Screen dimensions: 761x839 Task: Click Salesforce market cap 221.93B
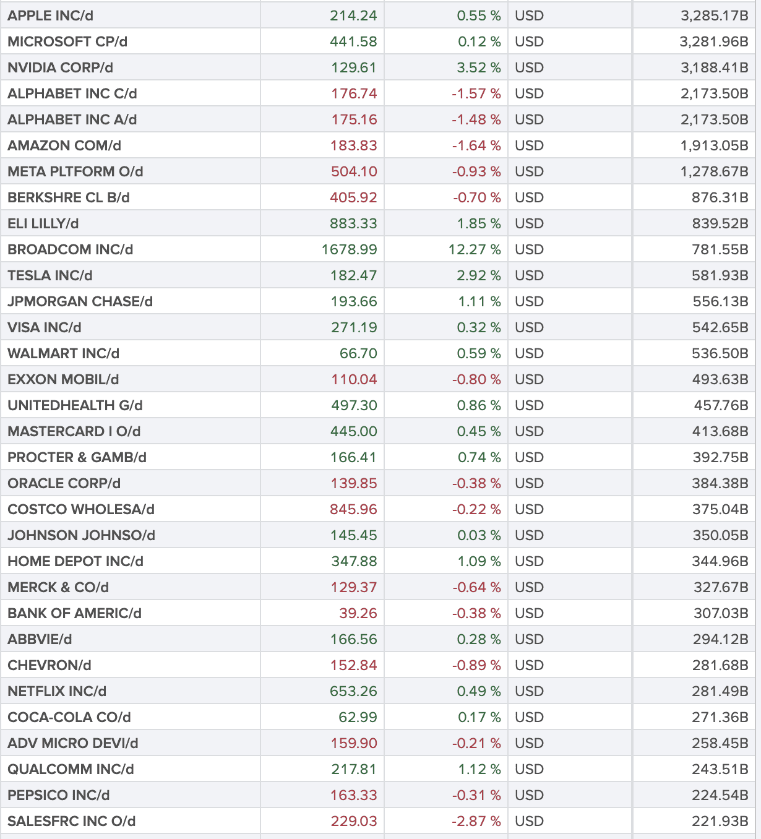tap(721, 821)
